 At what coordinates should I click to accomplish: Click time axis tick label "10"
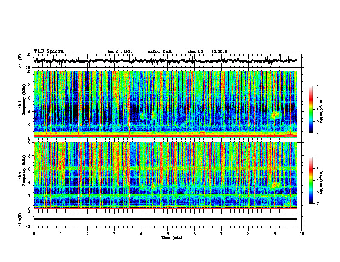point(302,234)
